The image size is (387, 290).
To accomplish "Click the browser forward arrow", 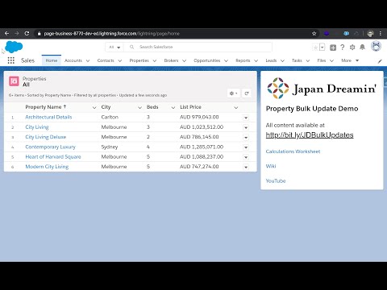I will (x=17, y=33).
